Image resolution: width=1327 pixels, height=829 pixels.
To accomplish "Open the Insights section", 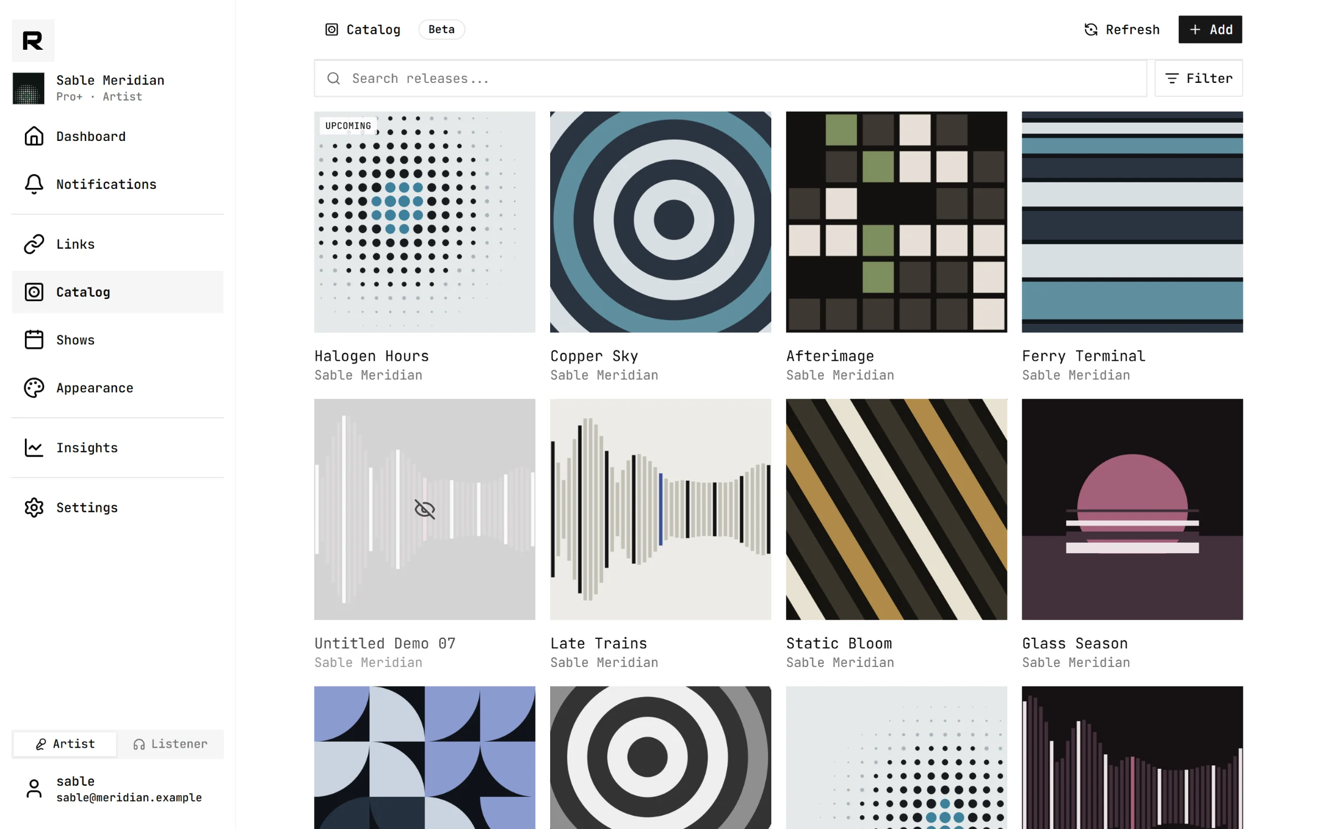I will [x=117, y=447].
